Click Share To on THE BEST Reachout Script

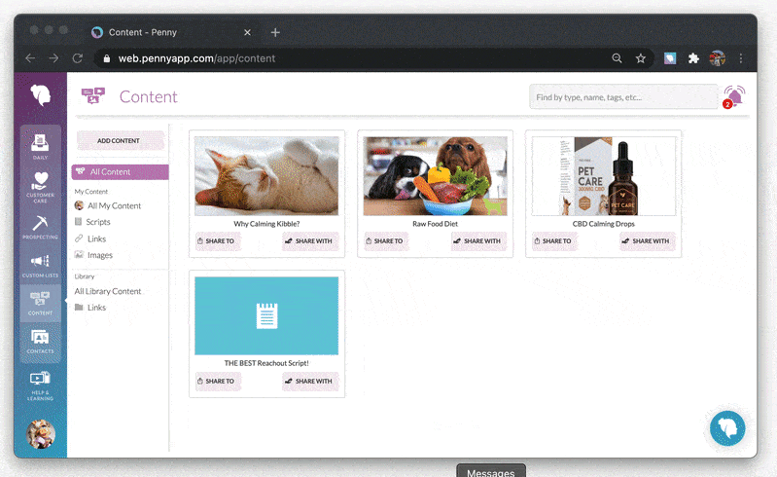(218, 382)
